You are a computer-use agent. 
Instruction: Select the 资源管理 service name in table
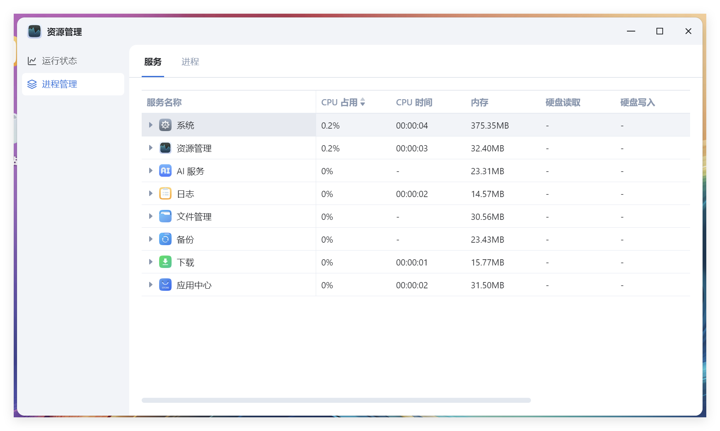coord(194,148)
